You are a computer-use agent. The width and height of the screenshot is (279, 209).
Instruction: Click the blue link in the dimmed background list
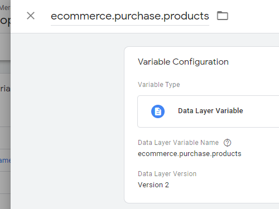coord(5,161)
